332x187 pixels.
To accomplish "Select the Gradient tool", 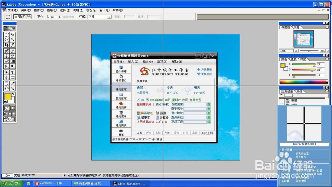I will pos(13,61).
